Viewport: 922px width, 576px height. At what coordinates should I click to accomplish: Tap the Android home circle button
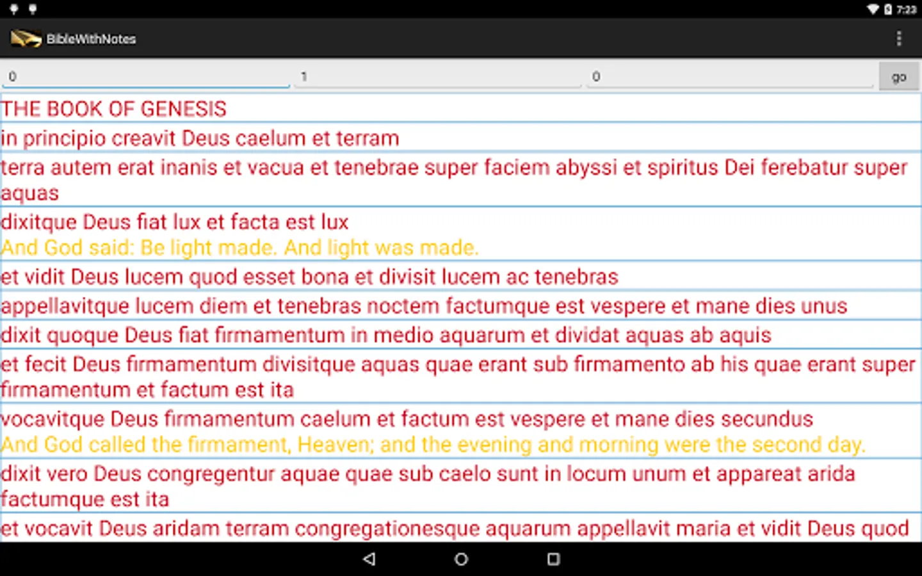point(461,559)
